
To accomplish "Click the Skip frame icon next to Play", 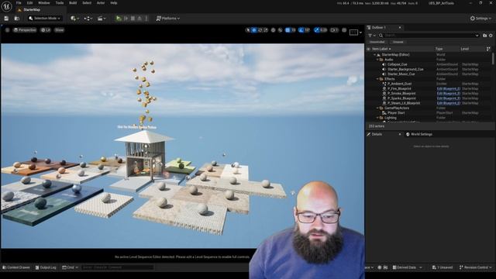I will 126,19.
